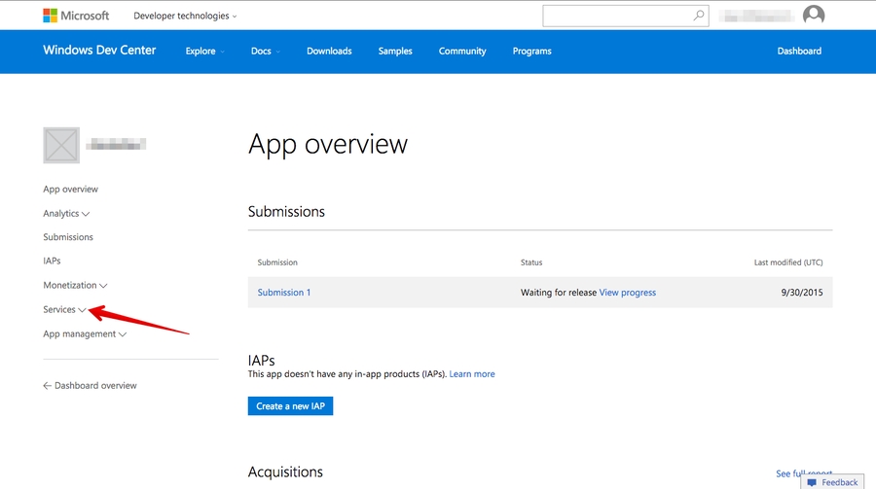Open the Submission 1 link
Image resolution: width=876 pixels, height=489 pixels.
point(284,293)
